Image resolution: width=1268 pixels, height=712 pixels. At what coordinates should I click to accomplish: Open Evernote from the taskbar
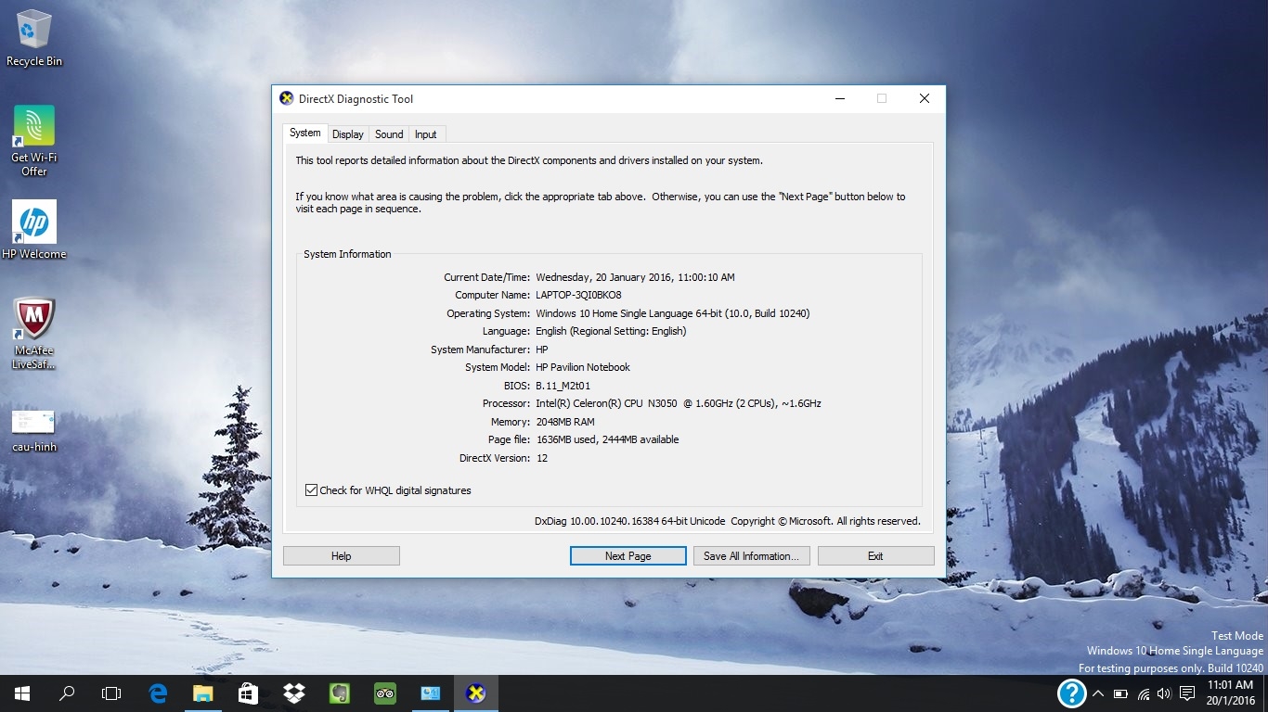(340, 693)
